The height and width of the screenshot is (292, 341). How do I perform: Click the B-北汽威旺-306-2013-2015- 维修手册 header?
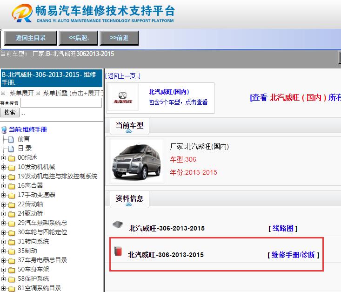coord(52,78)
